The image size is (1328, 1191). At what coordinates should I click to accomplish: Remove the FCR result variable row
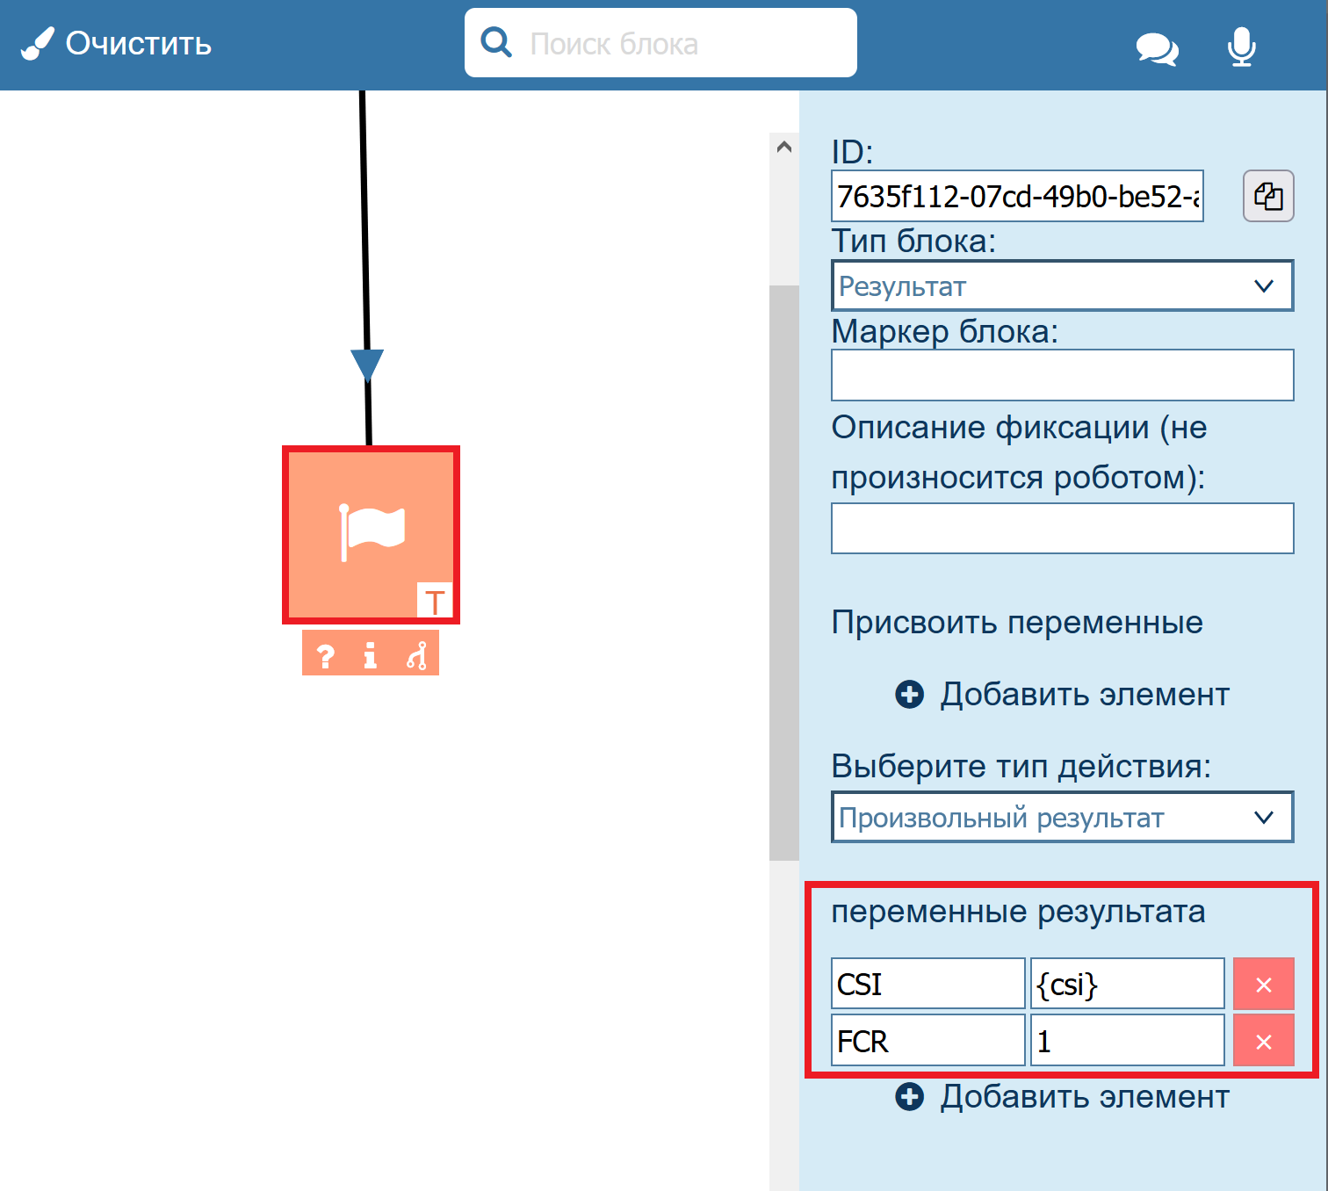click(x=1263, y=1041)
